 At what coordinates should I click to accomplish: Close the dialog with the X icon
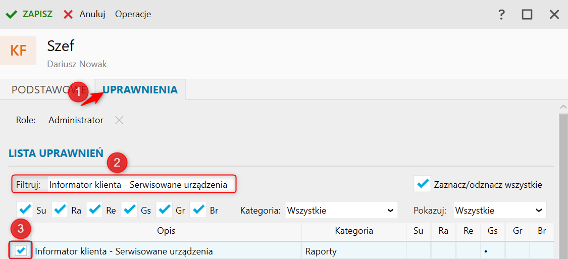tap(554, 15)
